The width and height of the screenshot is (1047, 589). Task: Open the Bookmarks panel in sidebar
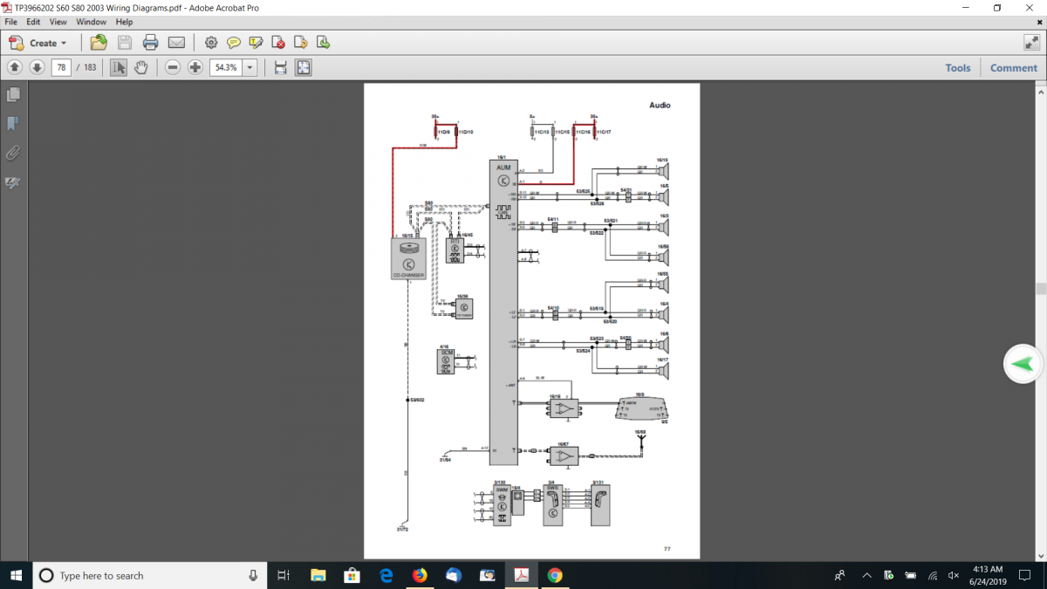click(13, 124)
